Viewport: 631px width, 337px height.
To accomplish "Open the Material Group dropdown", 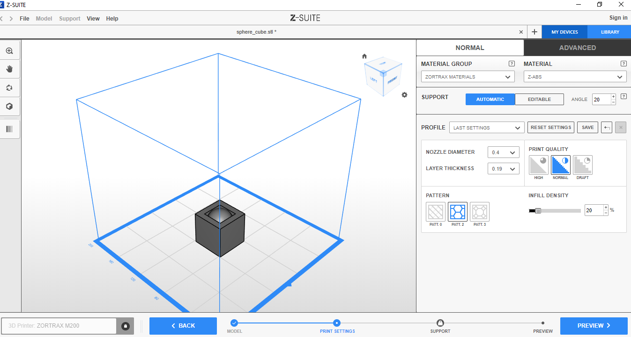I will tap(468, 77).
